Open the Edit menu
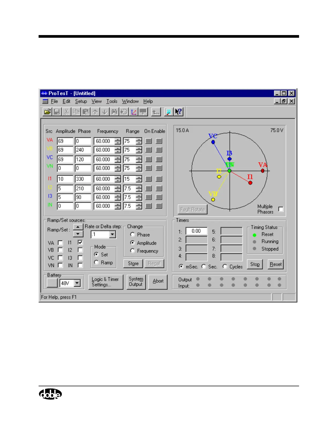The width and height of the screenshot is (328, 424). [66, 101]
